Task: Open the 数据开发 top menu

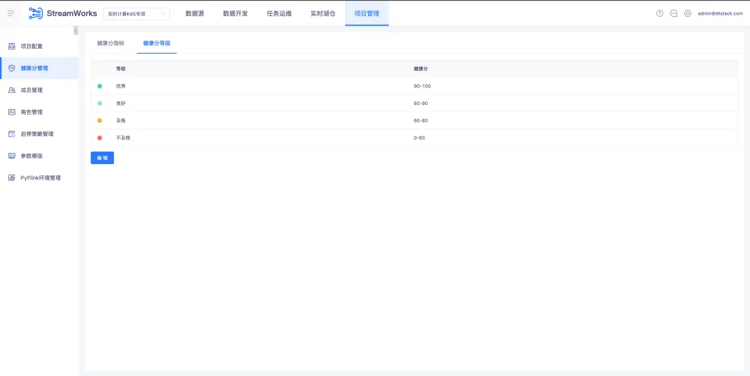Action: [x=235, y=13]
